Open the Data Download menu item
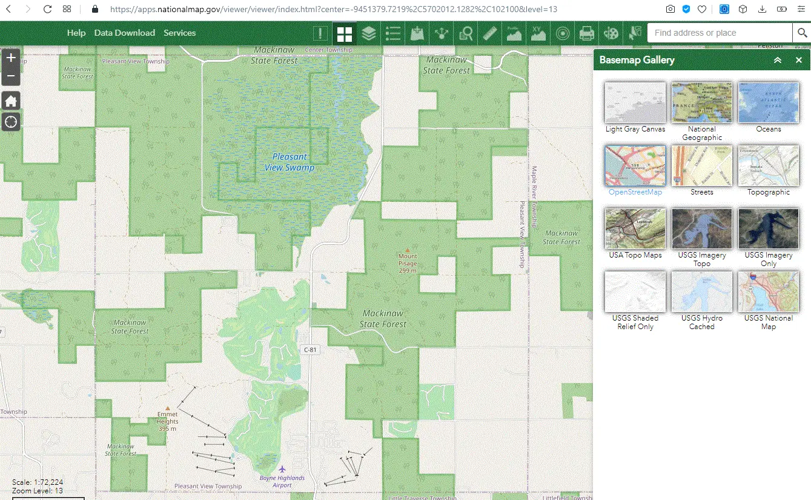 (124, 33)
